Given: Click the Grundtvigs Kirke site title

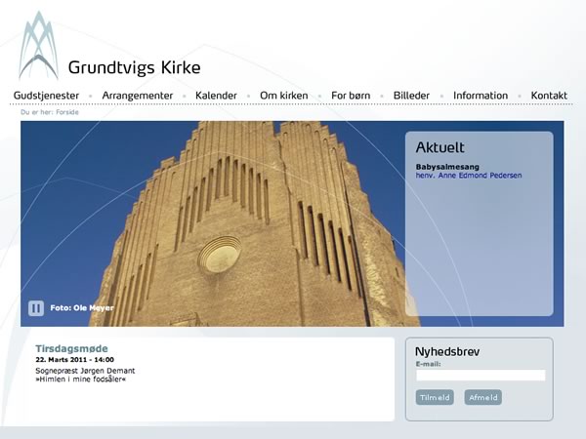Looking at the screenshot, I should (134, 67).
